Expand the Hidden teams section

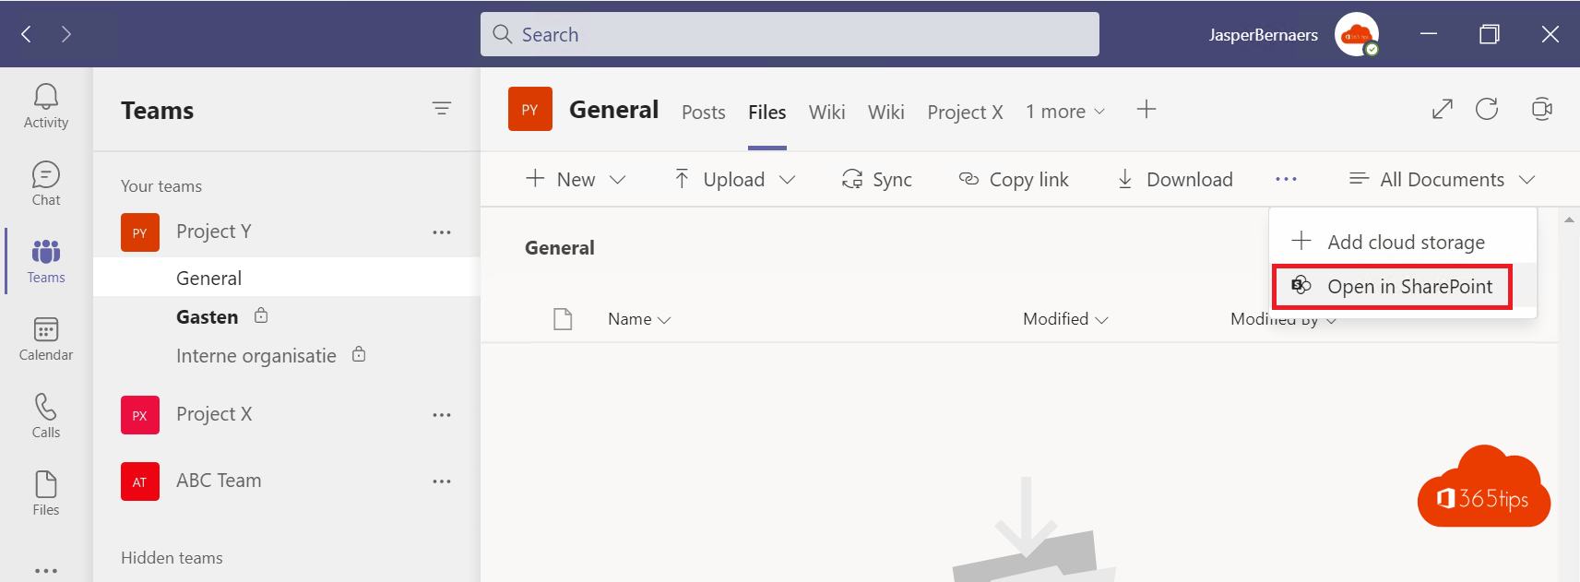(172, 558)
